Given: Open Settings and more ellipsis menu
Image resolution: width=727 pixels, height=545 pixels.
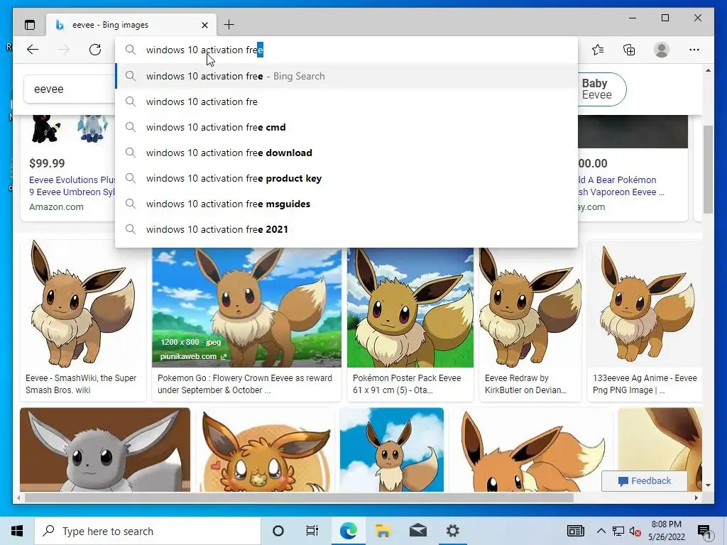Looking at the screenshot, I should (x=694, y=50).
